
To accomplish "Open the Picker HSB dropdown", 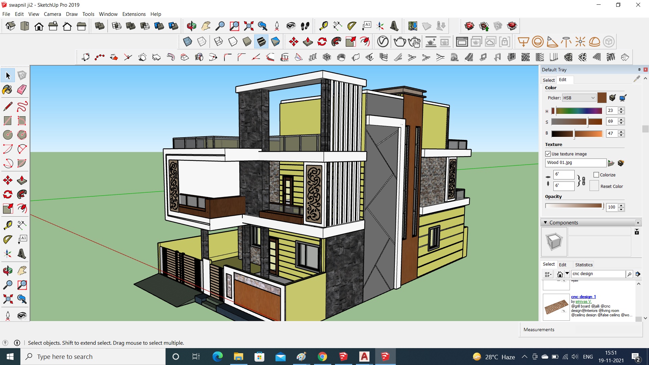I will pos(579,98).
